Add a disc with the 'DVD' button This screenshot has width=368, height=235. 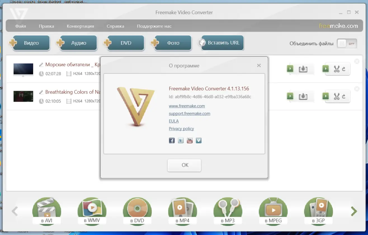[124, 43]
